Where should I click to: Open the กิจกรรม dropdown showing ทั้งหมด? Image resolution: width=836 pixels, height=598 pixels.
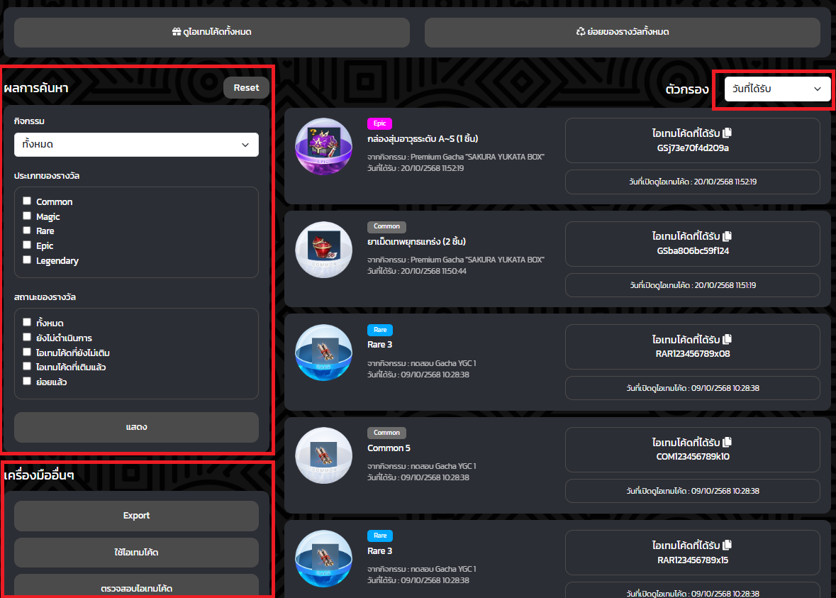pos(136,145)
